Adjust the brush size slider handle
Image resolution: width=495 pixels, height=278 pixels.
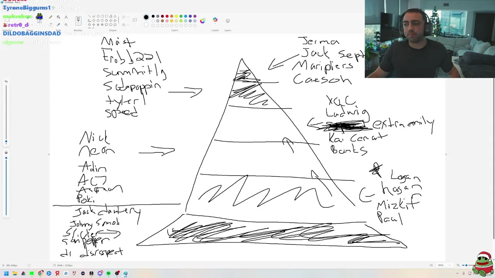(x=6, y=142)
